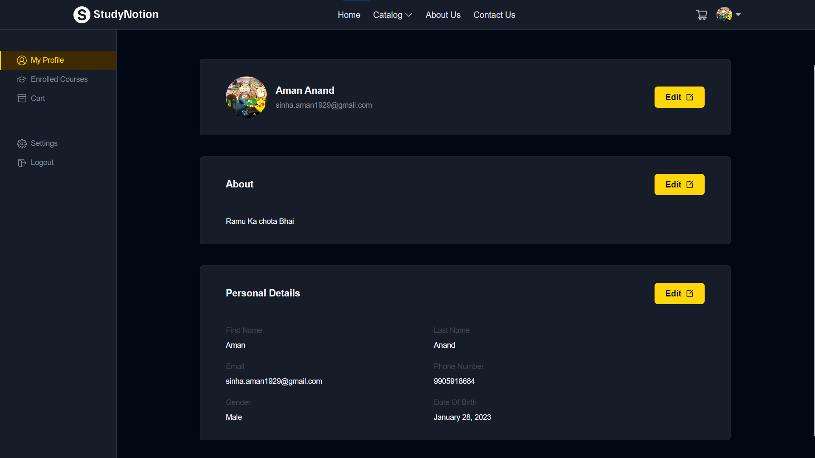This screenshot has height=458, width=815.
Task: Click the Aman Anand name heading
Action: click(x=305, y=90)
